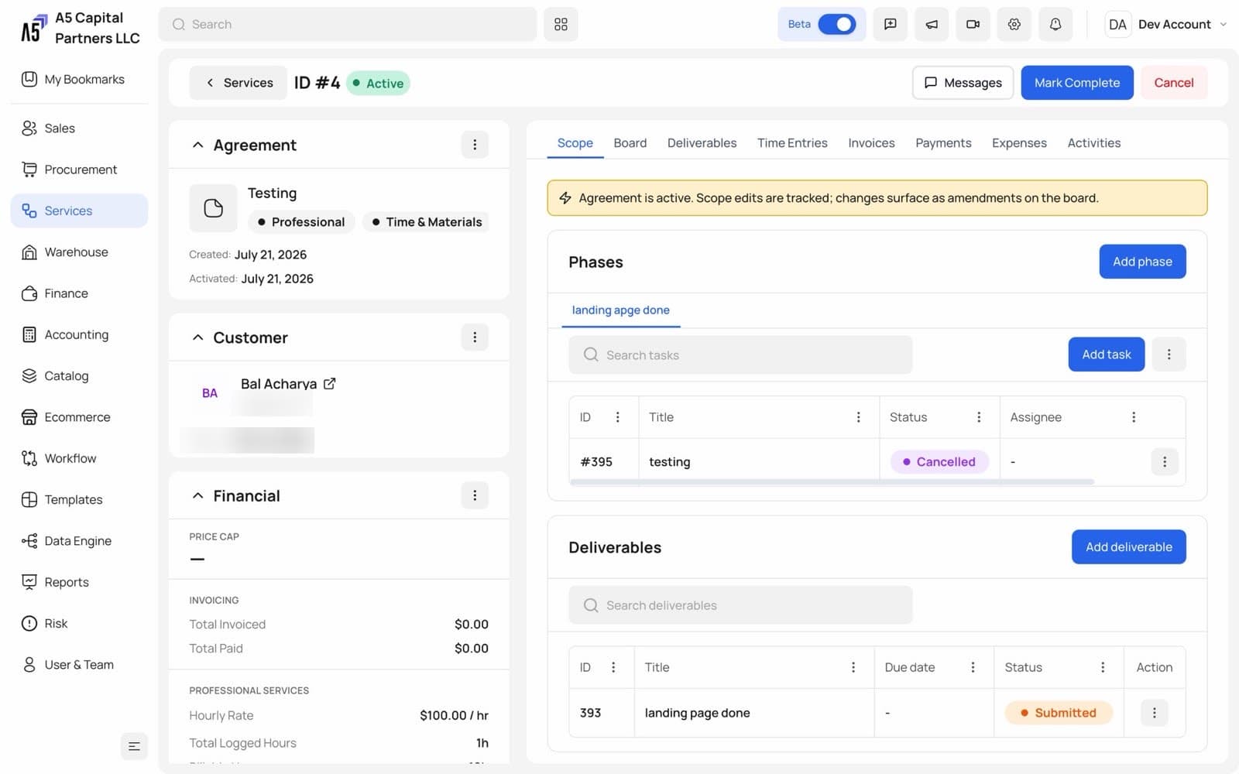Click the Search tasks field
Image resolution: width=1239 pixels, height=774 pixels.
(740, 354)
